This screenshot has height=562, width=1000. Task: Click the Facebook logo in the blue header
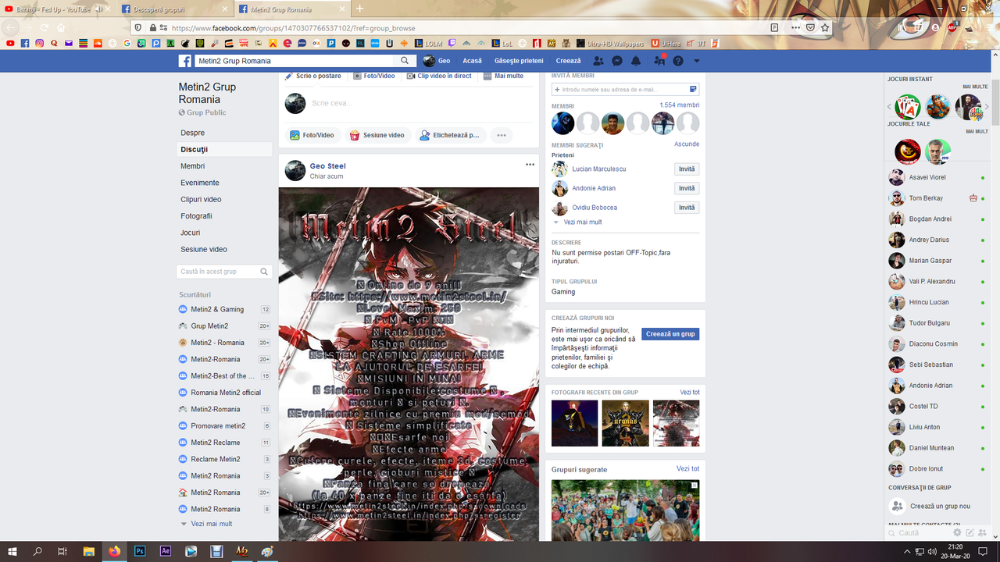[x=185, y=61]
